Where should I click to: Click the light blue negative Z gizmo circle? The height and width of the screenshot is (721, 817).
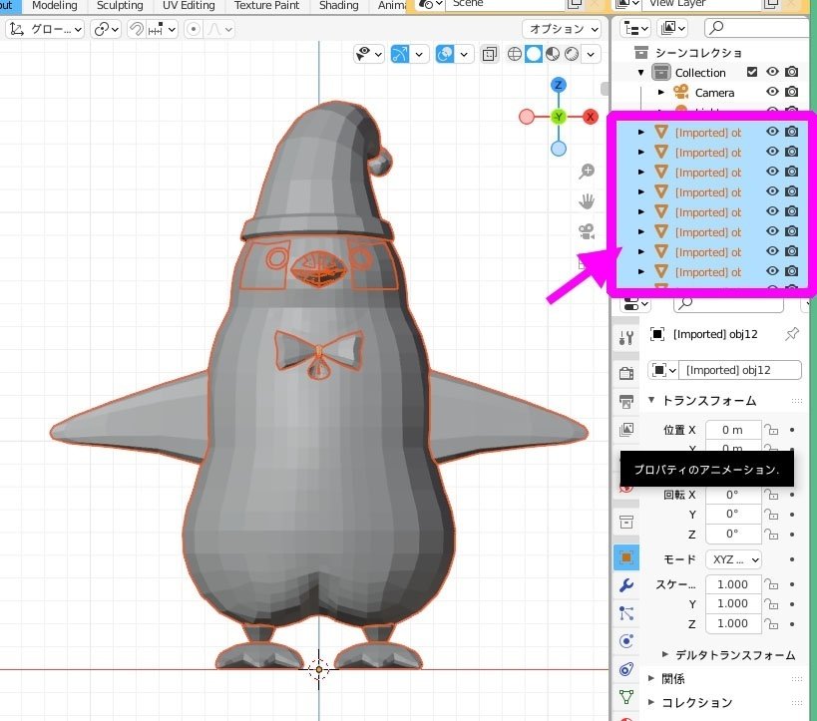559,149
